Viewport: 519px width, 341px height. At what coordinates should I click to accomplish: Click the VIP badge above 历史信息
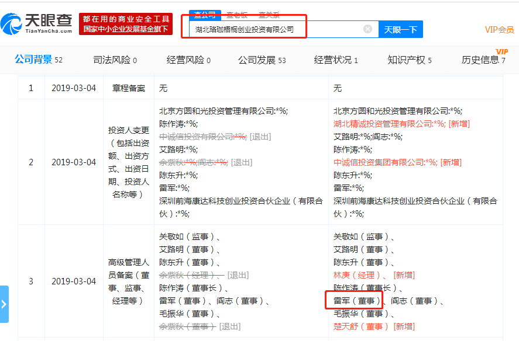point(500,51)
